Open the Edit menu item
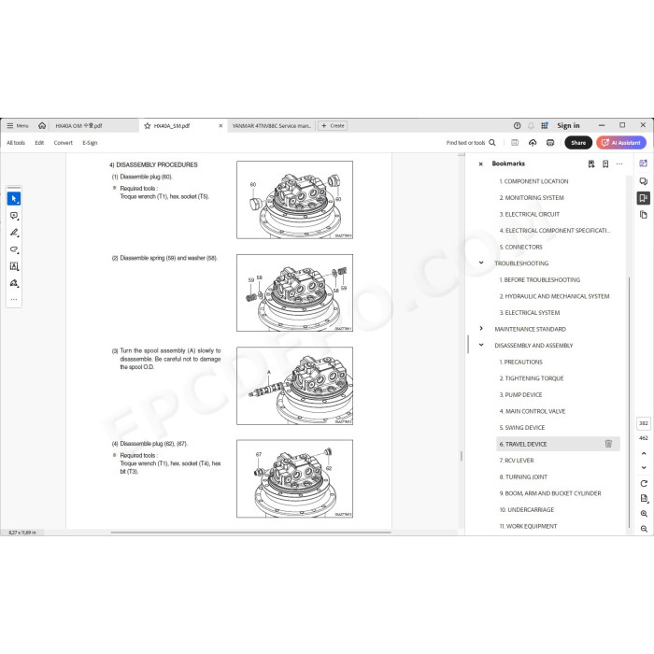The height and width of the screenshot is (654, 654). point(39,143)
